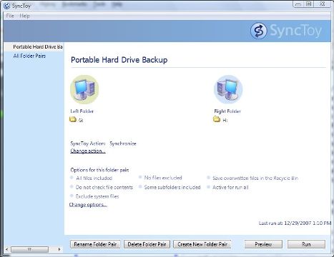Viewport: 334px width, 257px height.
Task: Open the Change action link
Action: pos(88,151)
